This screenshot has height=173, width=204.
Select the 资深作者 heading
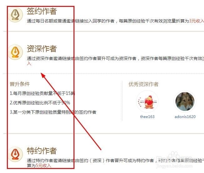pos(42,49)
